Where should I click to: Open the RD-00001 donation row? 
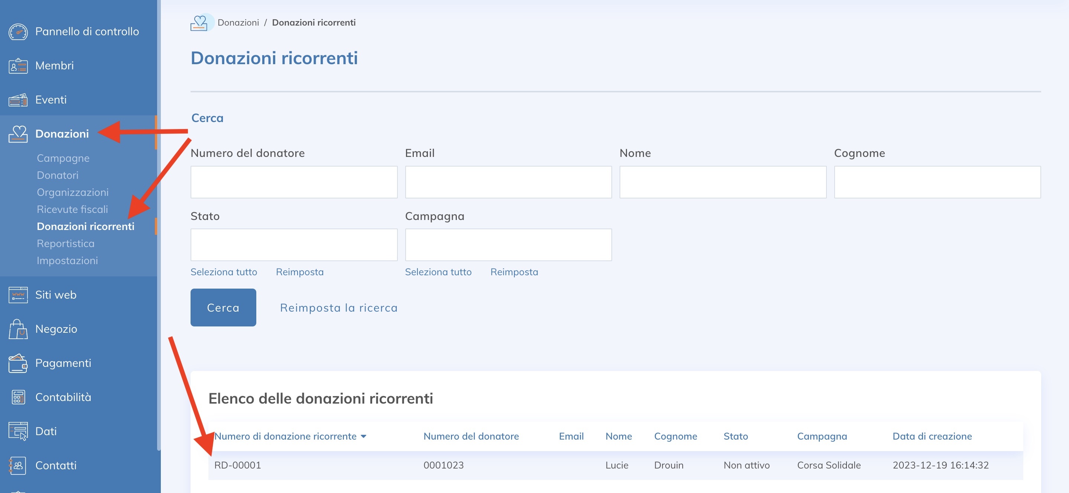(238, 465)
